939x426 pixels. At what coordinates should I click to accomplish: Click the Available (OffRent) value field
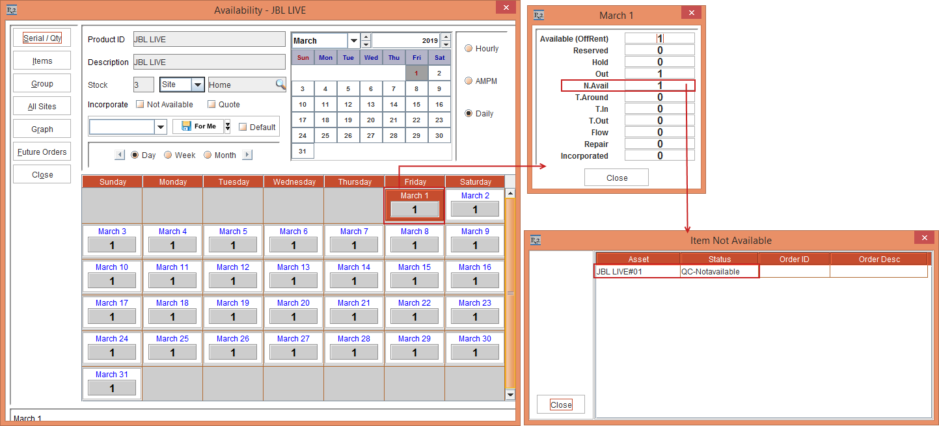[660, 38]
